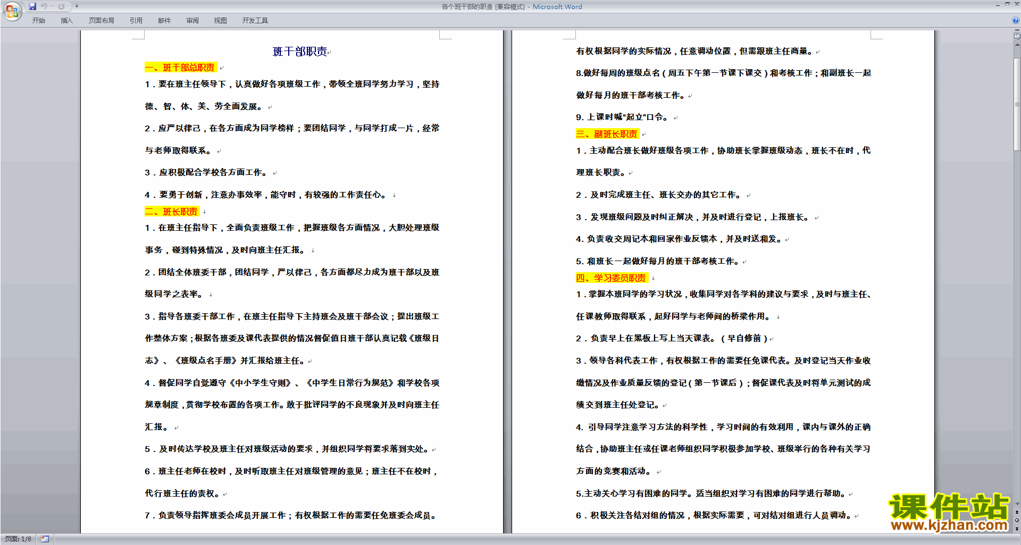Click the line 理班长职责。
1021x545 pixels.
[x=601, y=173]
